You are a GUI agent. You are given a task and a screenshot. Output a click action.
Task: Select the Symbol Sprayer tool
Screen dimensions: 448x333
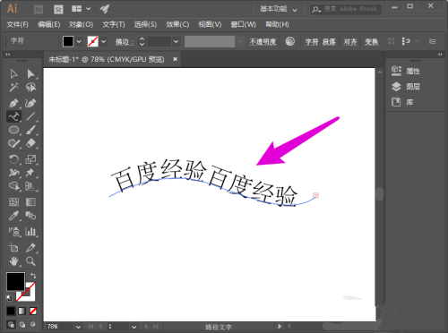click(13, 232)
